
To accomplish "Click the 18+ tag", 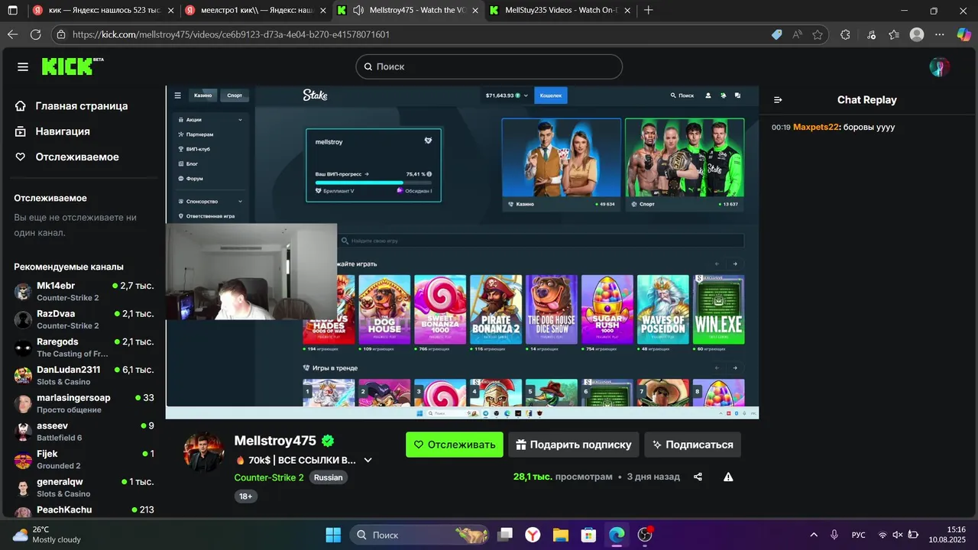I will [x=246, y=496].
